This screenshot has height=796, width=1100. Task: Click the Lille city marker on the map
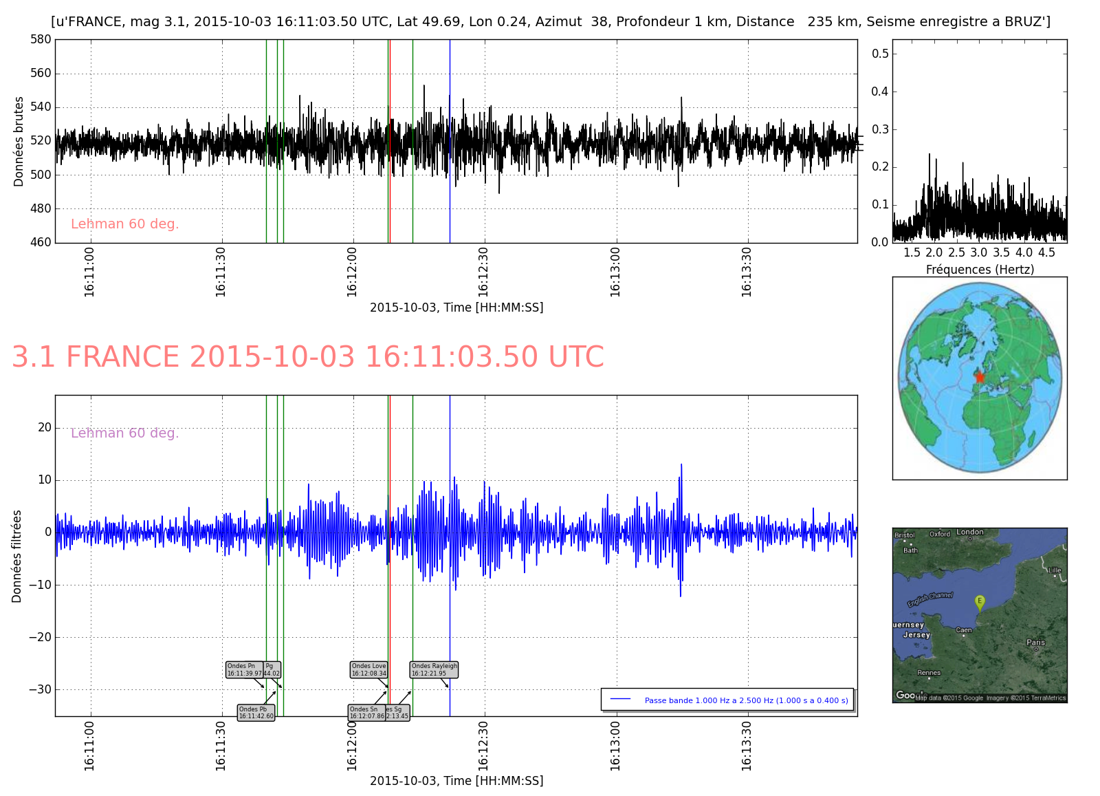point(1055,575)
